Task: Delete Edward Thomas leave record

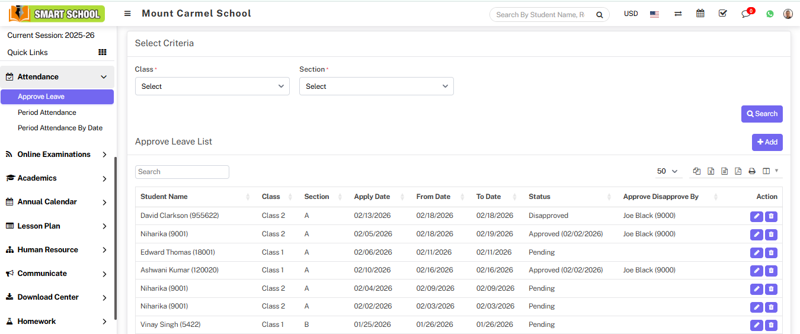Action: [x=771, y=253]
